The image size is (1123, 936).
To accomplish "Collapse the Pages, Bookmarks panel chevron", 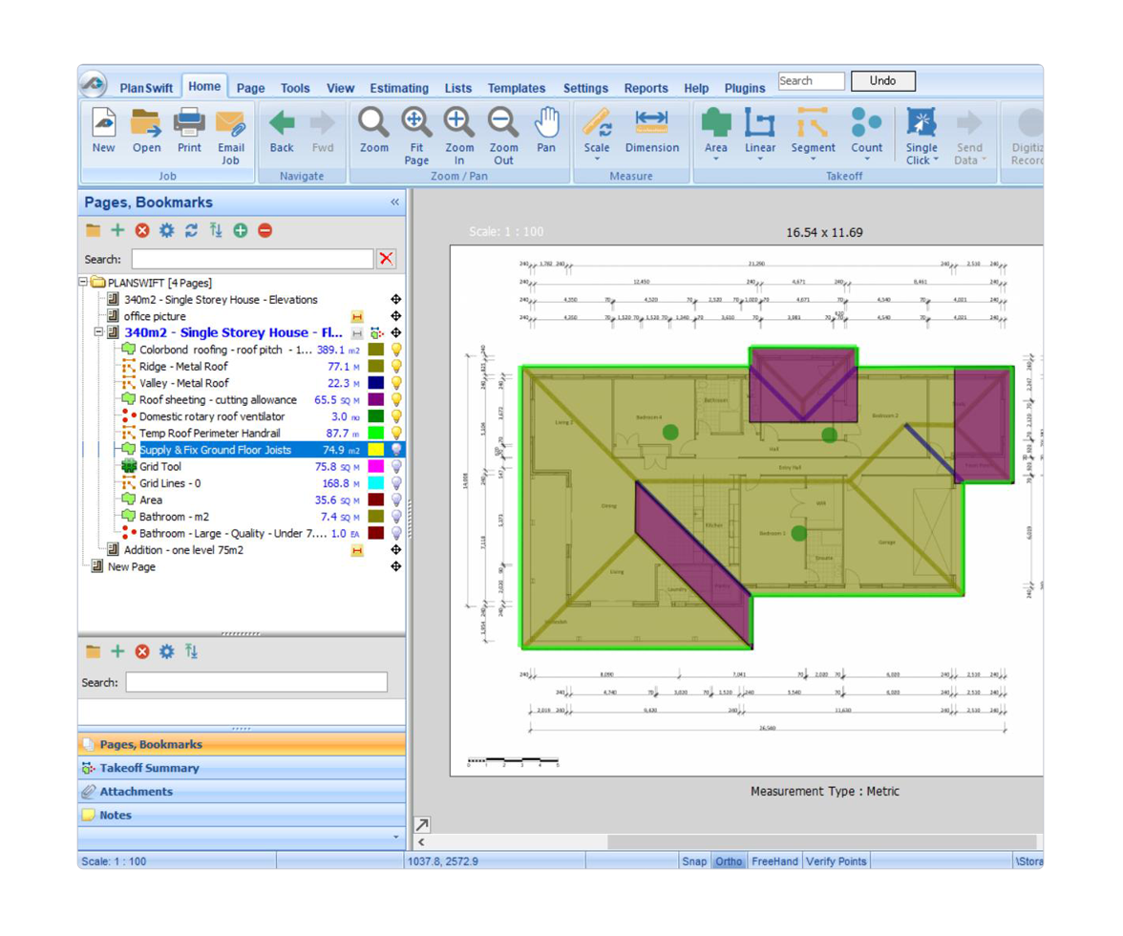I will (x=394, y=202).
